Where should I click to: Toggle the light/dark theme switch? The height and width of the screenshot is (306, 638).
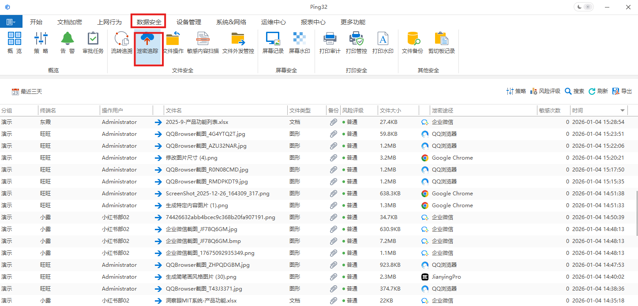point(583,7)
